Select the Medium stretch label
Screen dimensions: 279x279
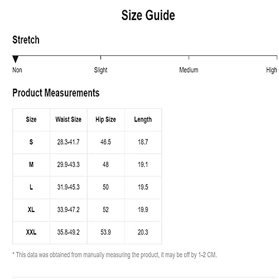coord(189,70)
